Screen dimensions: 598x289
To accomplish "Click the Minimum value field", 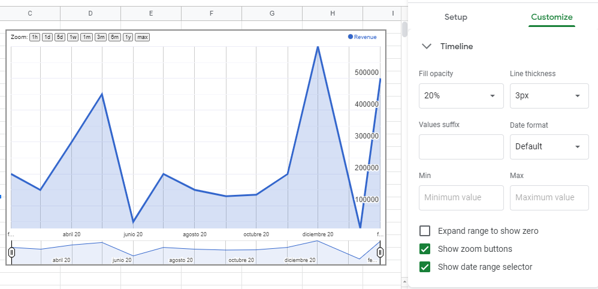I will pos(461,197).
